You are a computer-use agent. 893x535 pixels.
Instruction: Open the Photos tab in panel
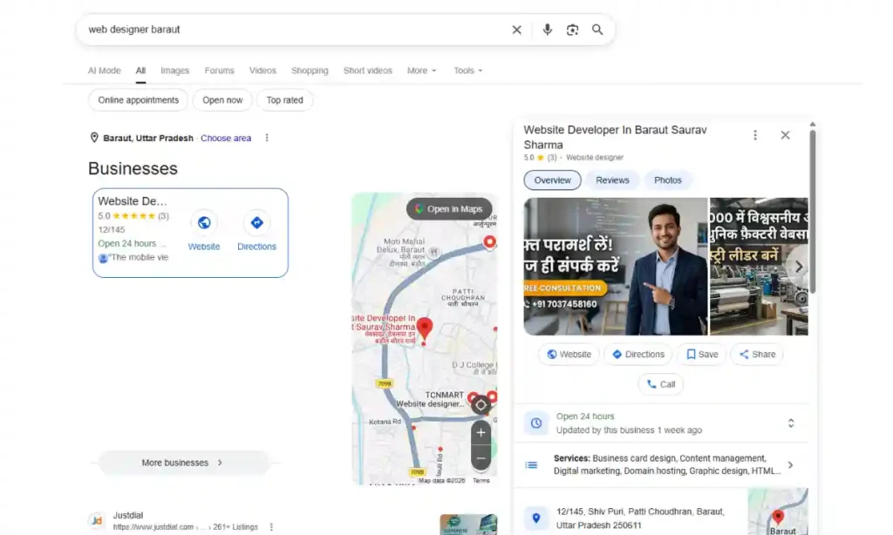click(667, 179)
